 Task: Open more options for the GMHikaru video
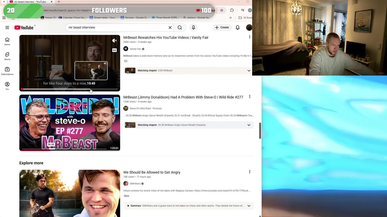(249, 172)
